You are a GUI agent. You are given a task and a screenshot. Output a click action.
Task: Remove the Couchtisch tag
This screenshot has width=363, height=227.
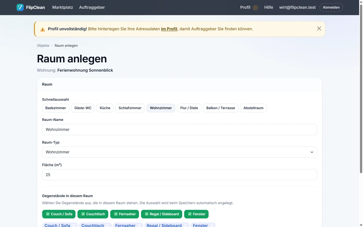click(108, 225)
